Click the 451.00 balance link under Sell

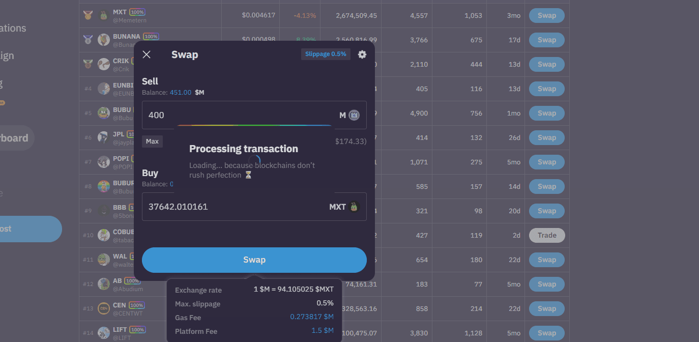pyautogui.click(x=181, y=93)
